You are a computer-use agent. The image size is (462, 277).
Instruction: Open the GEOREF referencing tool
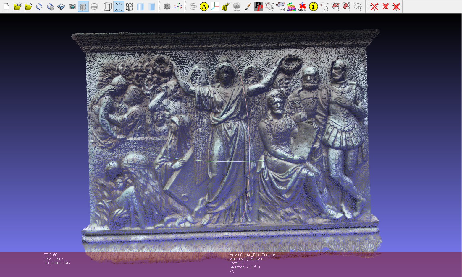pos(303,6)
